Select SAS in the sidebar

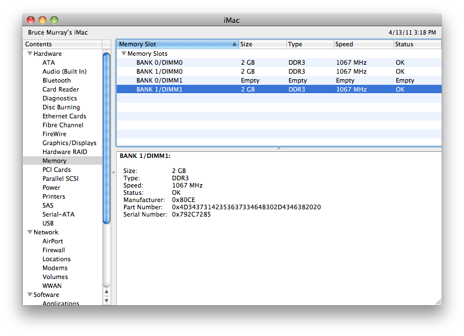[x=48, y=205]
